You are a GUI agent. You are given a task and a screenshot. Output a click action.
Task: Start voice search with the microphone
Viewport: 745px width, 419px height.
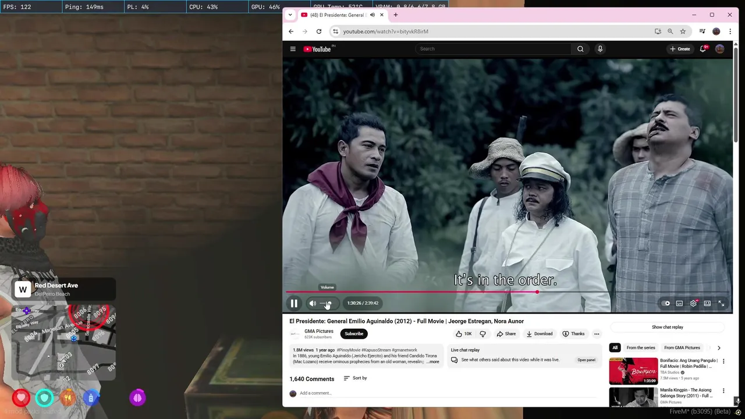click(x=600, y=49)
